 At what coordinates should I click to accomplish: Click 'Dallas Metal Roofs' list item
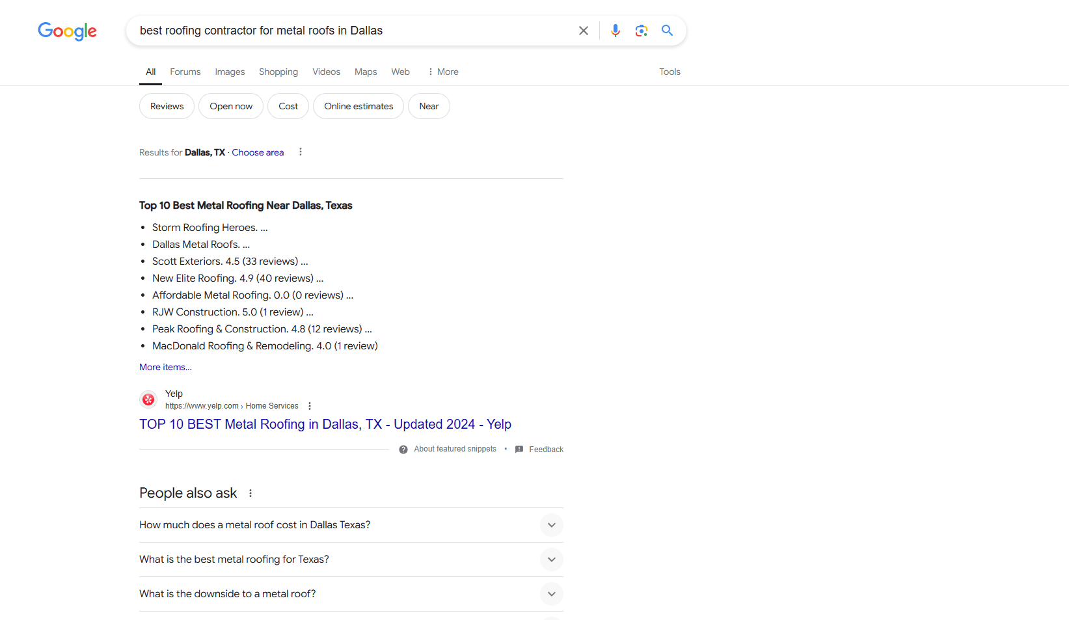(201, 244)
